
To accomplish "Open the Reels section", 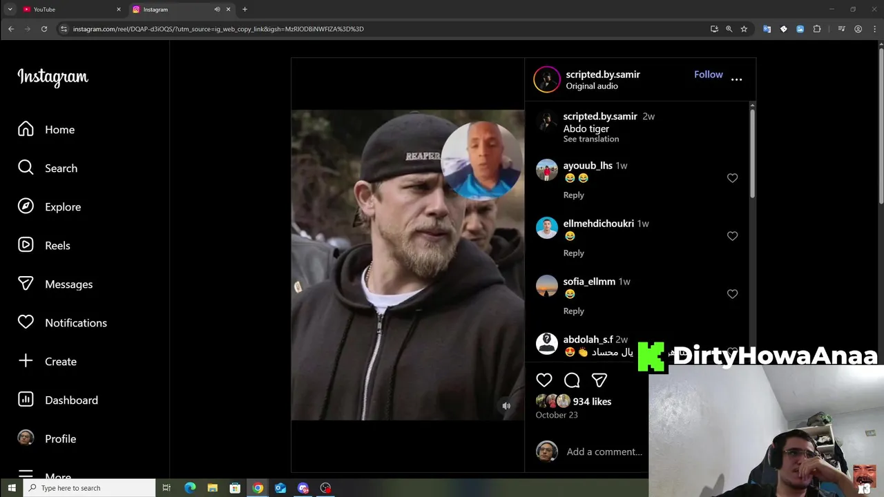I will tap(44, 246).
